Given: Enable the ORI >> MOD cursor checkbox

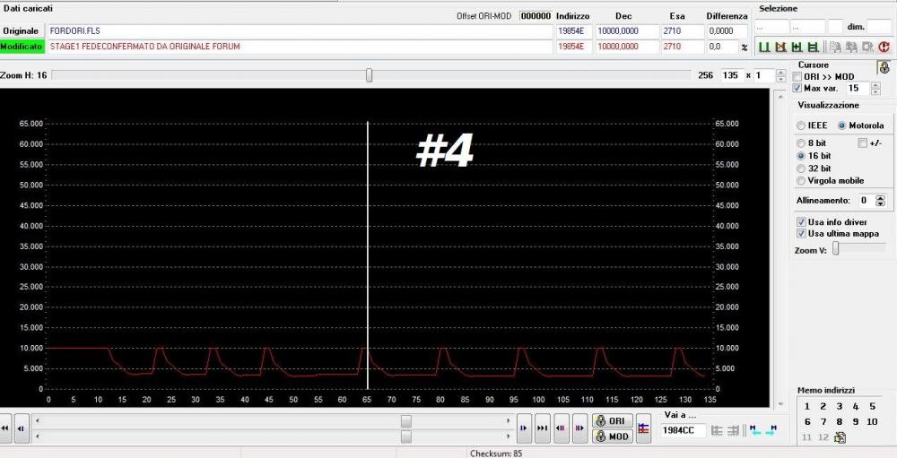Looking at the screenshot, I should coord(797,76).
